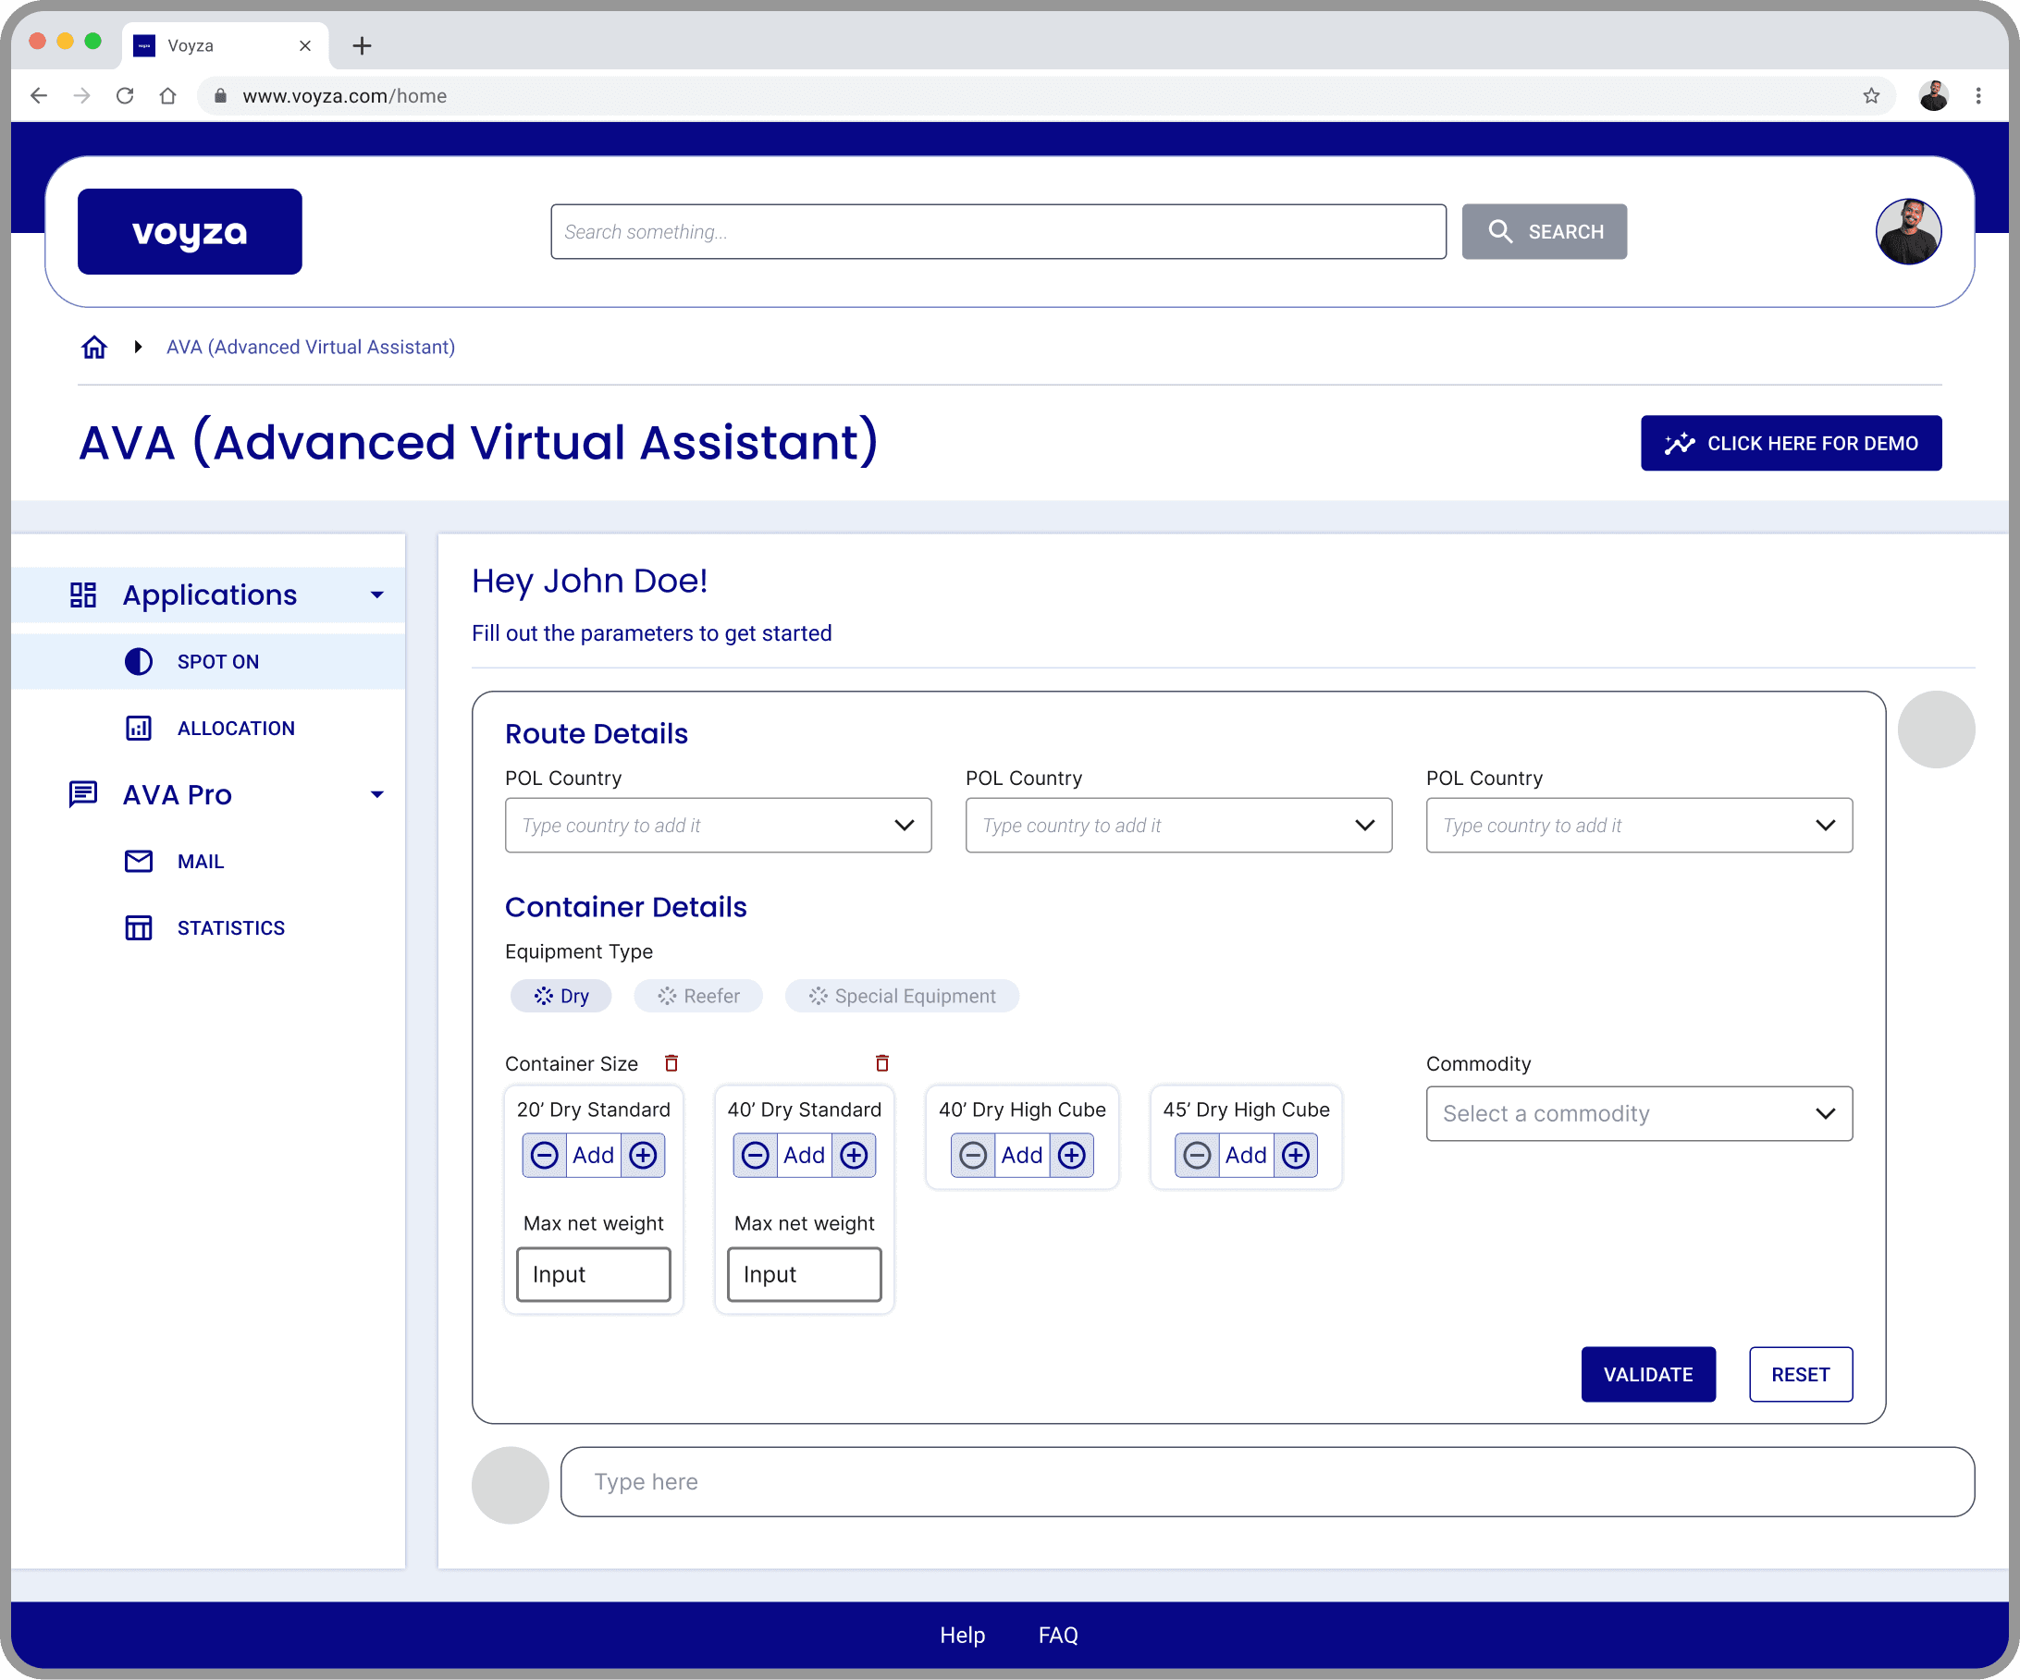Delete the 40' Dry Standard container
Viewport: 2020px width, 1680px height.
coord(882,1063)
